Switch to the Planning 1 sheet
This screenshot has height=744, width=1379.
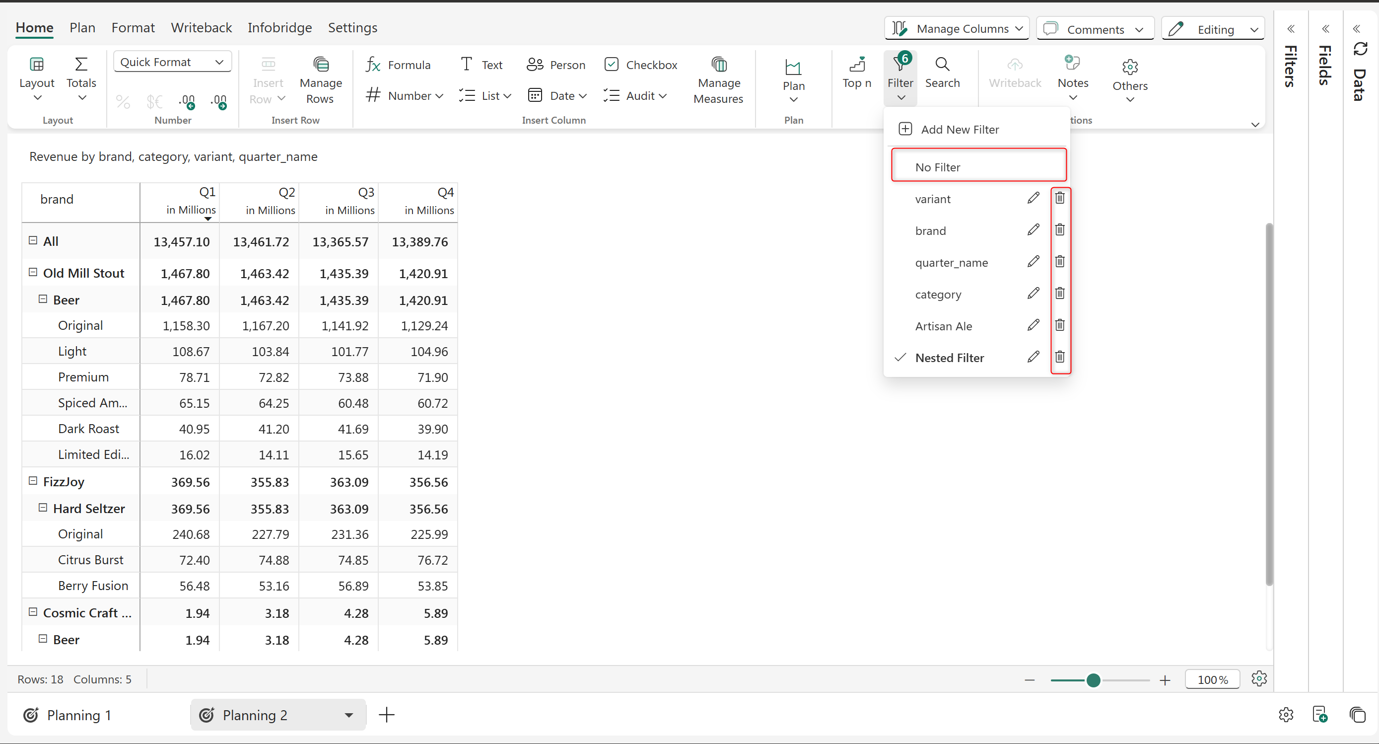[79, 715]
